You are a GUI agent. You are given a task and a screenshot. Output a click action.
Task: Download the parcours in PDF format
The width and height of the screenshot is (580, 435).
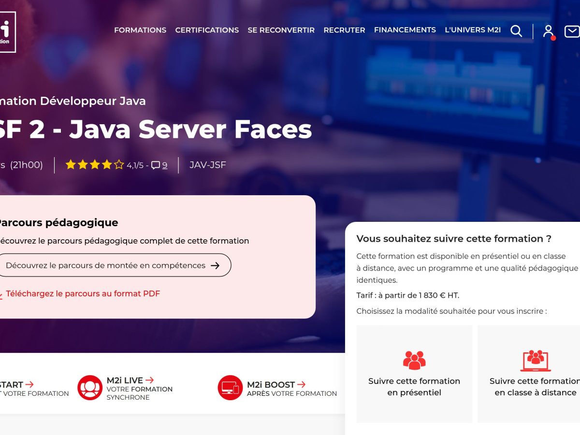[83, 293]
